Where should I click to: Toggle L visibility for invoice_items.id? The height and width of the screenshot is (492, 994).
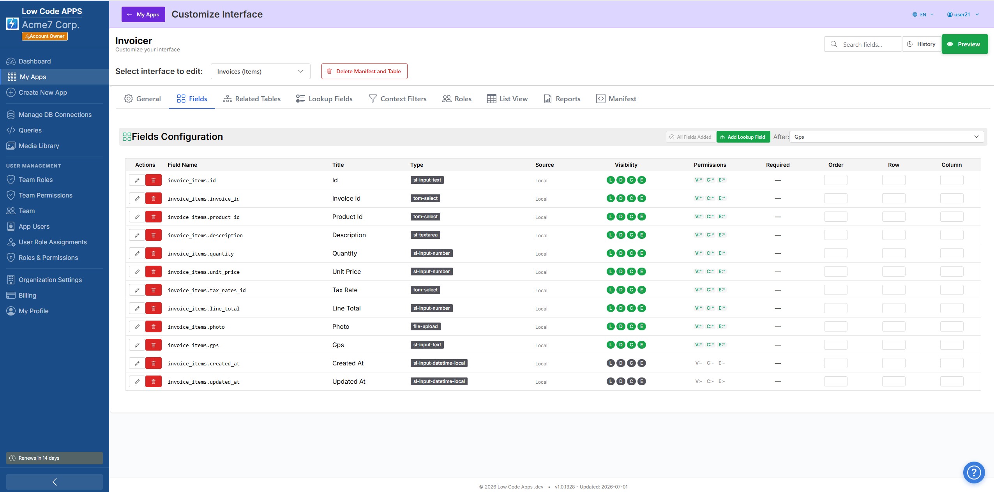coord(611,180)
